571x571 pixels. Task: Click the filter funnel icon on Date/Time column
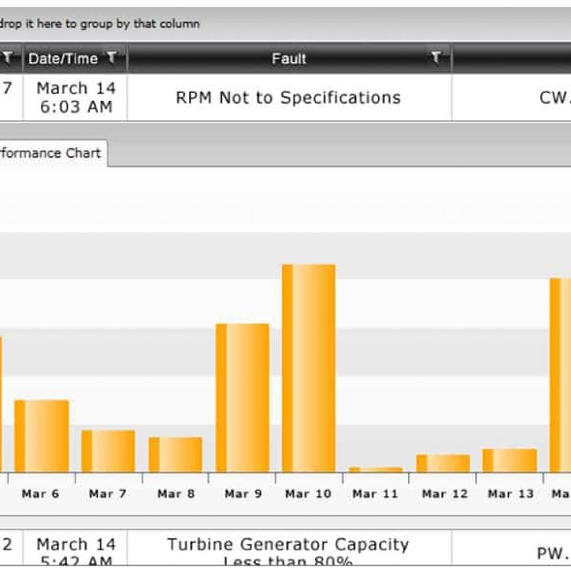click(x=113, y=58)
